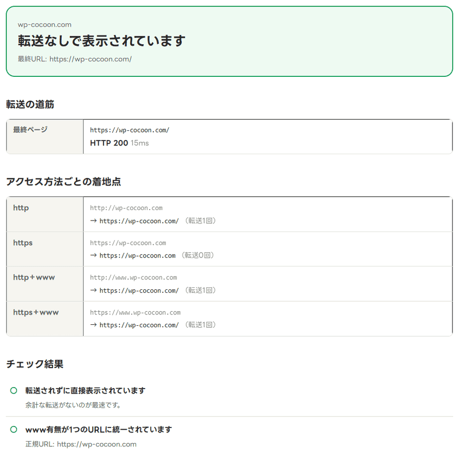Click the https row label
Image resolution: width=459 pixels, height=461 pixels.
pyautogui.click(x=22, y=243)
